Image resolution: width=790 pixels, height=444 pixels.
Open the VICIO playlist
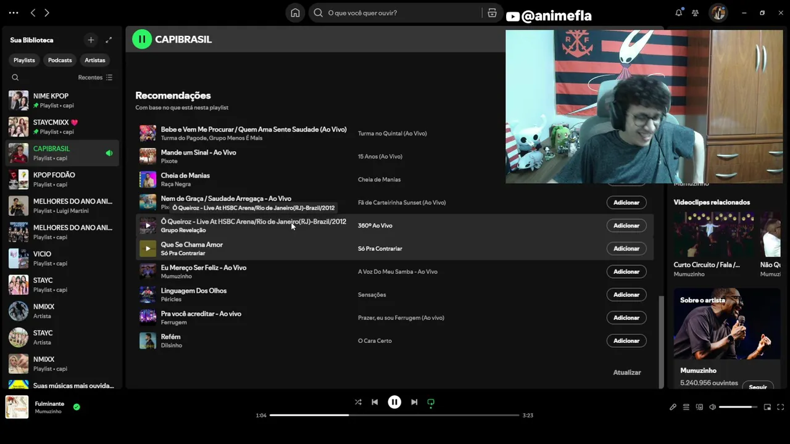coord(62,258)
